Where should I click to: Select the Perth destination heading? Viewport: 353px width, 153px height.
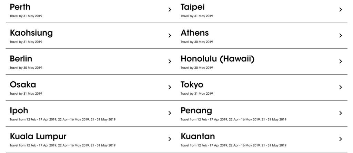[x=20, y=7]
